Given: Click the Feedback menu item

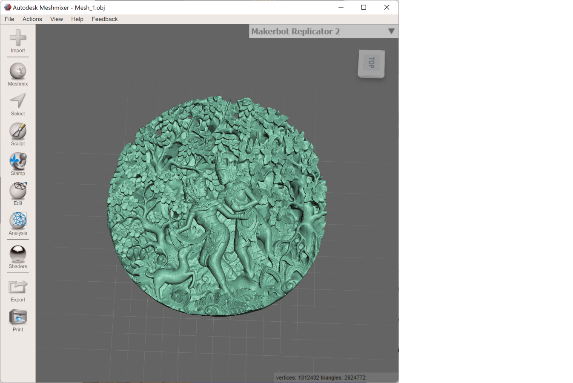Looking at the screenshot, I should [x=105, y=19].
